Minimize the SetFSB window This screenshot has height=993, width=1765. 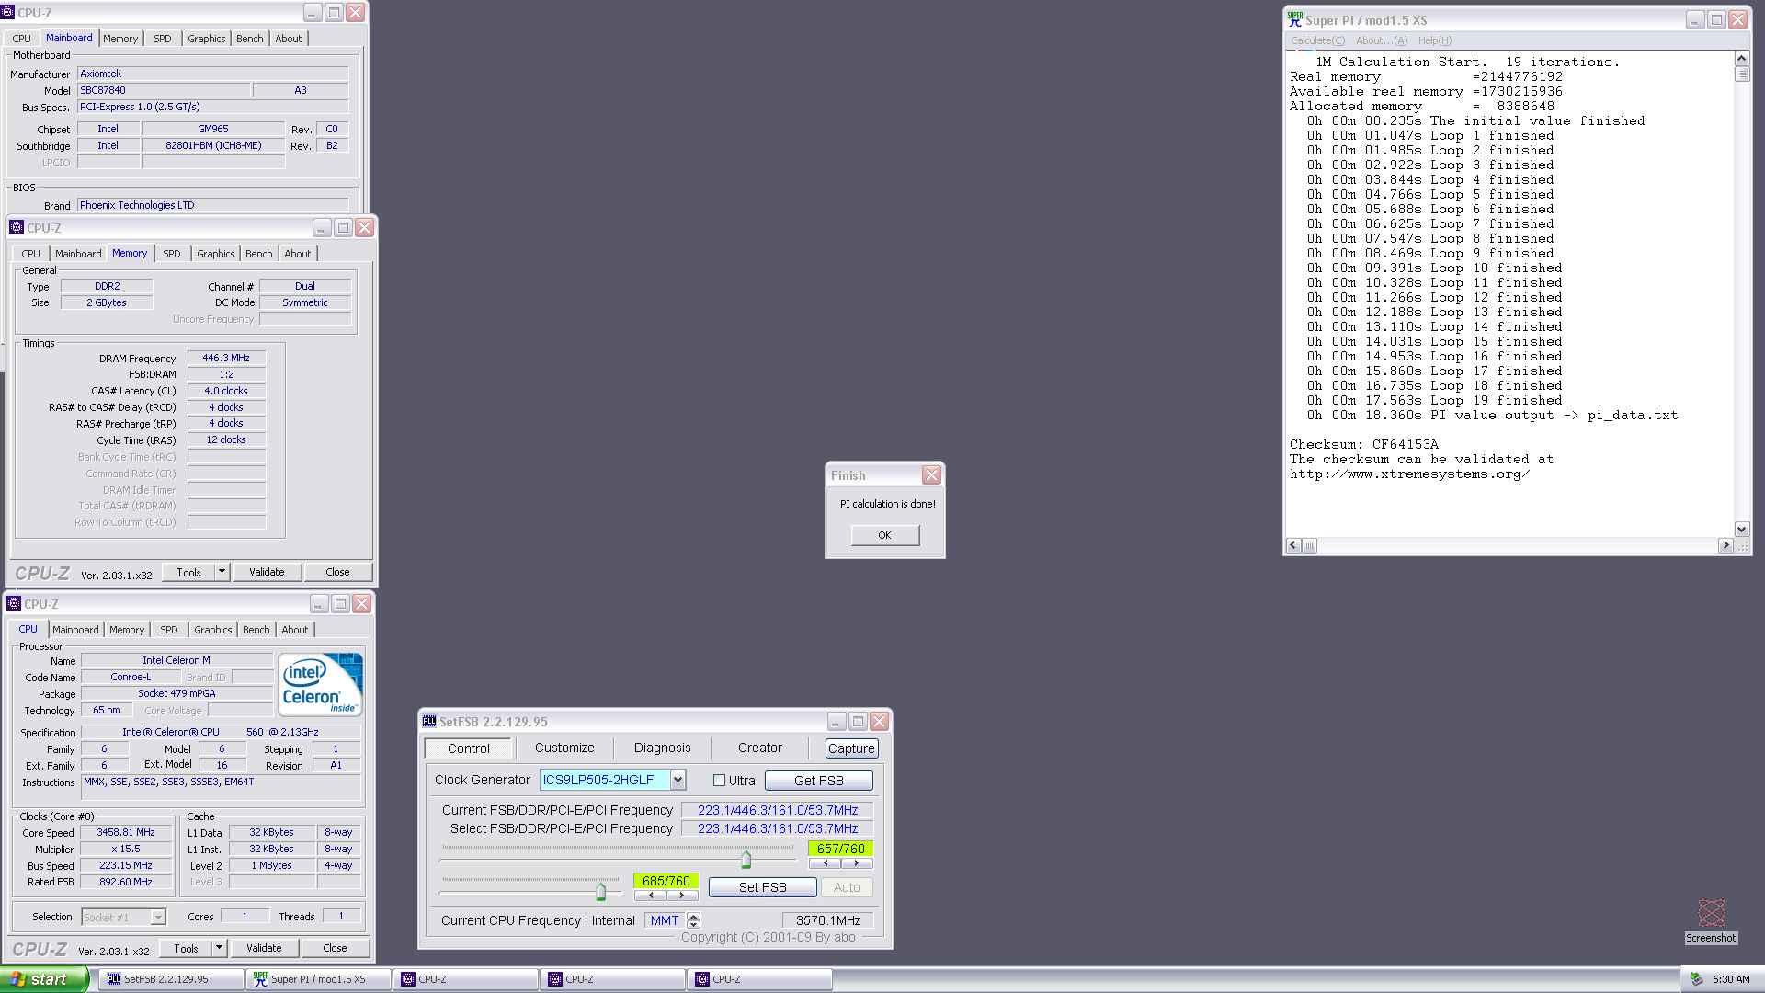click(x=837, y=722)
